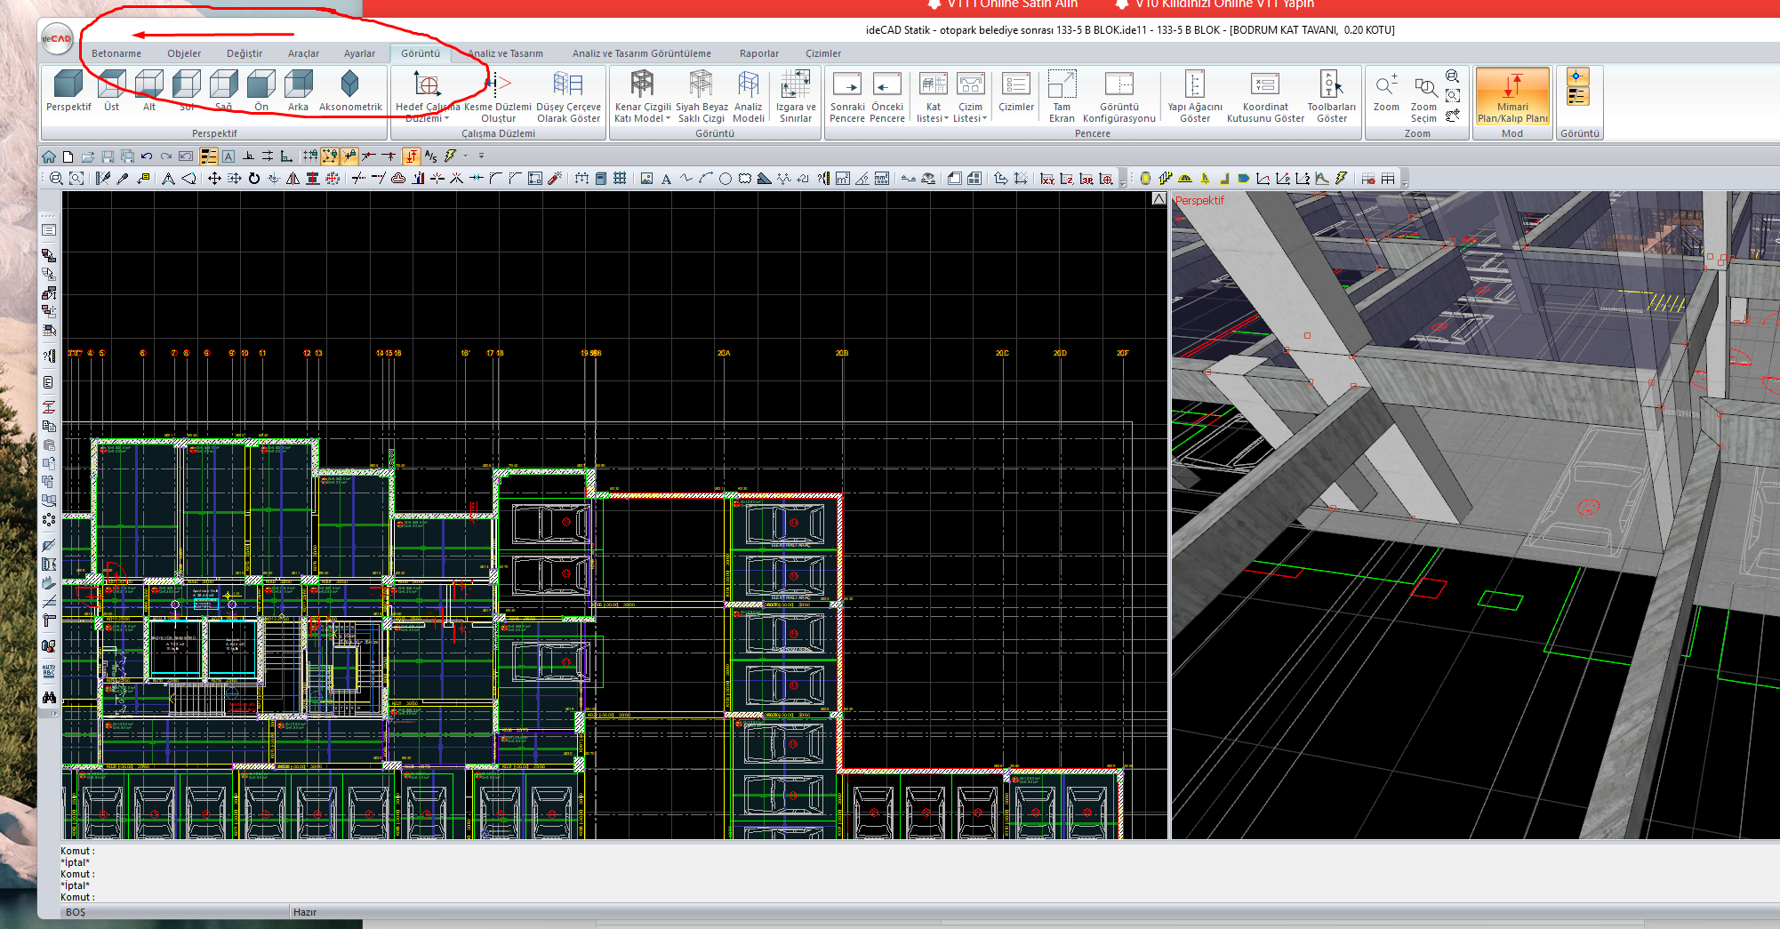Click the Kesme Düzlemi Oluştur icon
The image size is (1780, 929).
click(497, 85)
